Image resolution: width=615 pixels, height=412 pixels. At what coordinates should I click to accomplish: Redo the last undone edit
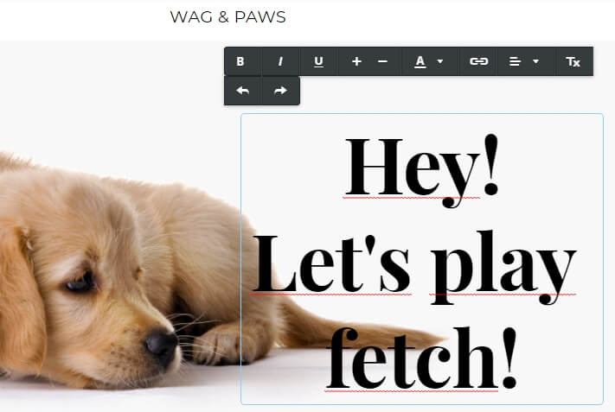pos(280,91)
